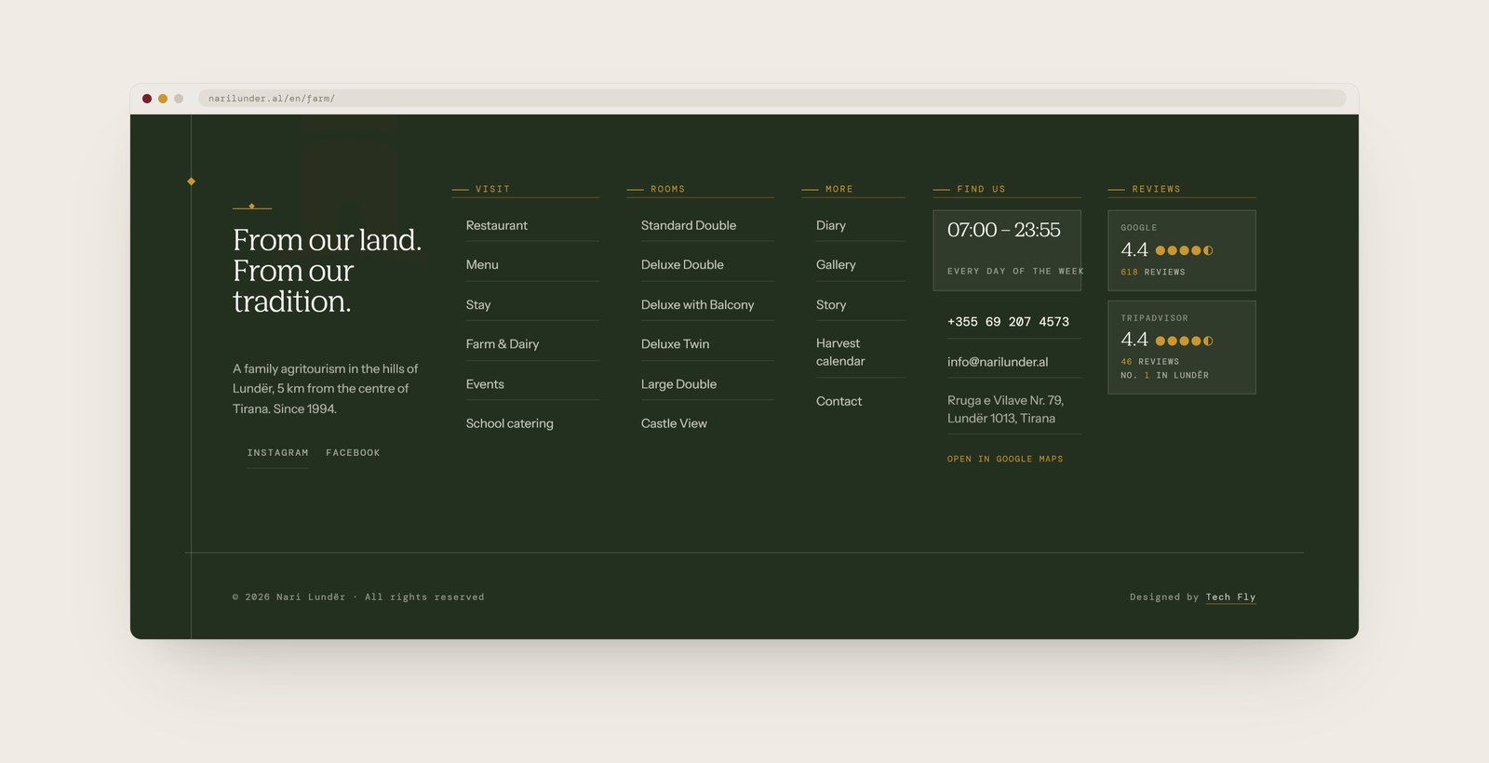
Task: Open the Restaurant link under Visit
Action: (x=496, y=225)
